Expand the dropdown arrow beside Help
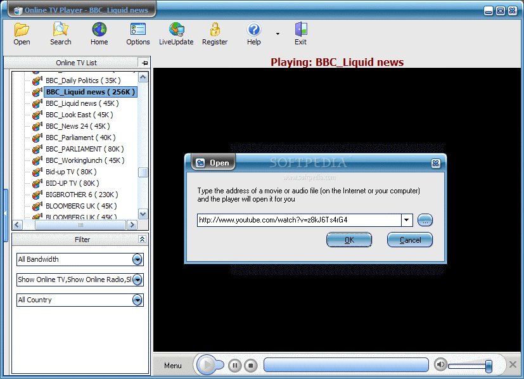 (278, 34)
